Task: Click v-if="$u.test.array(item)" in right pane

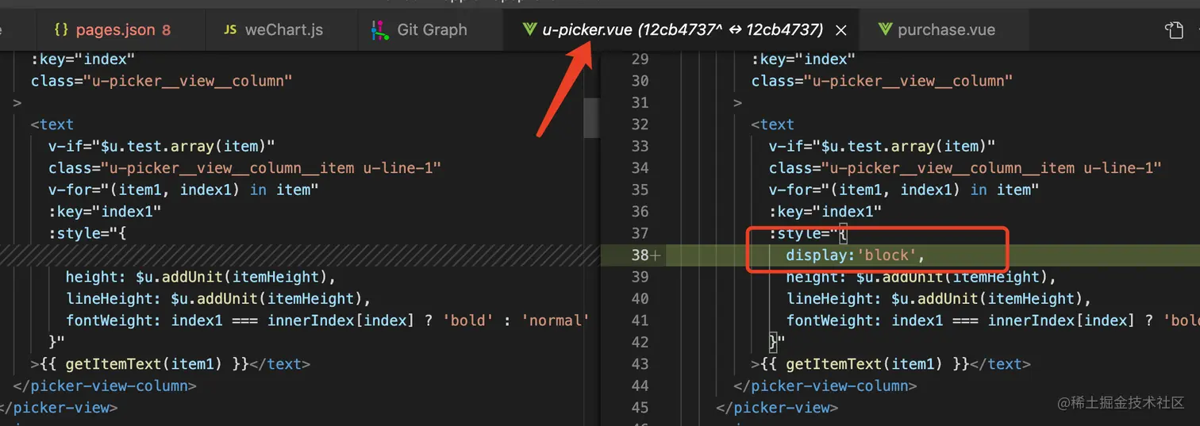Action: (882, 146)
